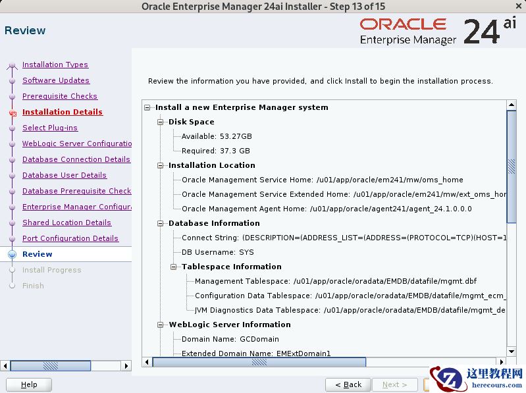This screenshot has width=526, height=393.
Task: Click the disabled Next button
Action: (395, 384)
